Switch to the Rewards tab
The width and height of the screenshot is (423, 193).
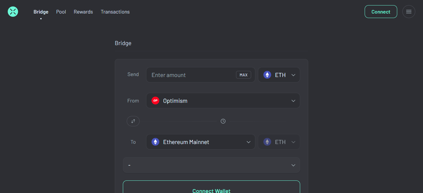click(x=83, y=12)
